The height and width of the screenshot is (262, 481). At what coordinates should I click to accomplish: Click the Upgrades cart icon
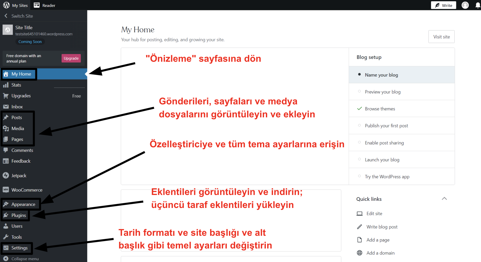tap(6, 96)
